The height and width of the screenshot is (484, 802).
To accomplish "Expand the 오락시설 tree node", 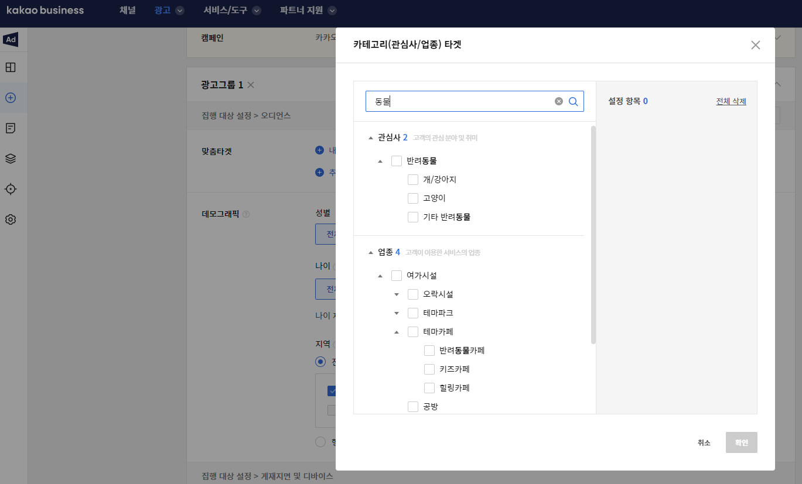I will pos(397,294).
